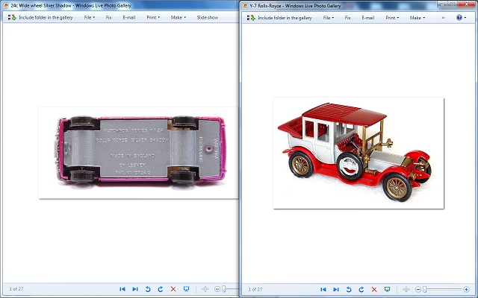The width and height of the screenshot is (478, 298).
Task: Click next photo arrow in Rolls-Royce window
Action: coord(336,288)
